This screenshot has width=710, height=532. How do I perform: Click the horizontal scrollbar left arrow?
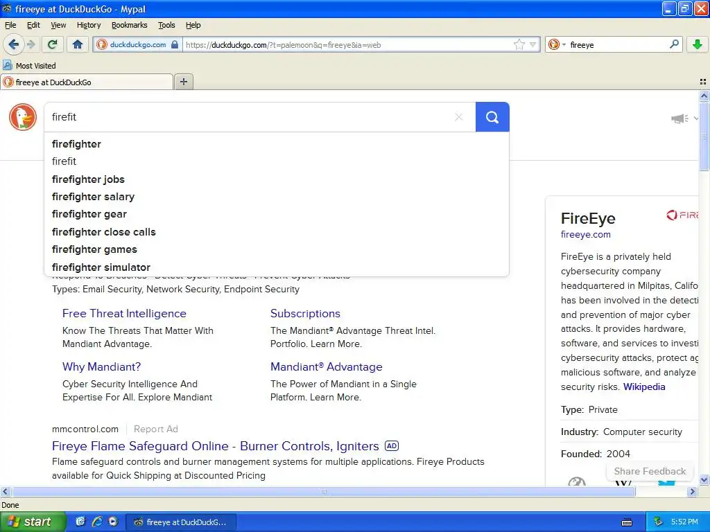(5, 491)
